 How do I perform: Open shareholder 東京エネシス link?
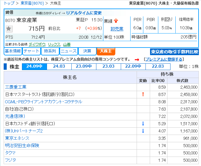pyautogui.click(x=17, y=138)
